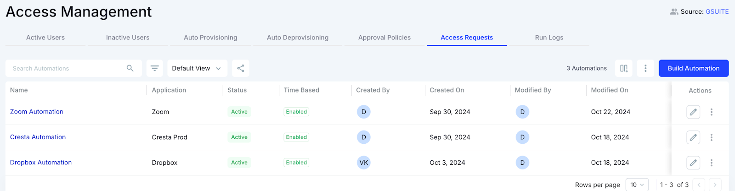The width and height of the screenshot is (735, 191).
Task: Click the Build Automation button
Action: pyautogui.click(x=694, y=68)
